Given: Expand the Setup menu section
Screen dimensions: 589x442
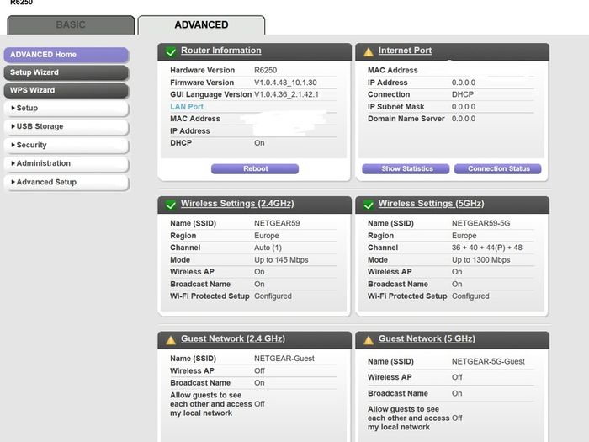Looking at the screenshot, I should coord(66,109).
